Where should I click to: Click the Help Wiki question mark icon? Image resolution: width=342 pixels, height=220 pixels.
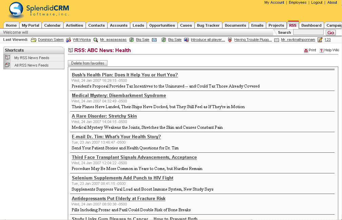tap(321, 50)
